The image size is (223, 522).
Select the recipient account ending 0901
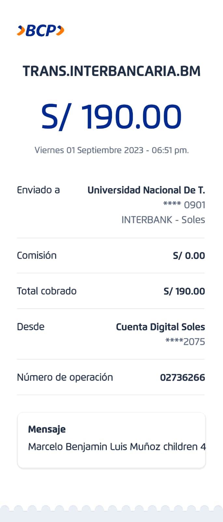pyautogui.click(x=184, y=205)
